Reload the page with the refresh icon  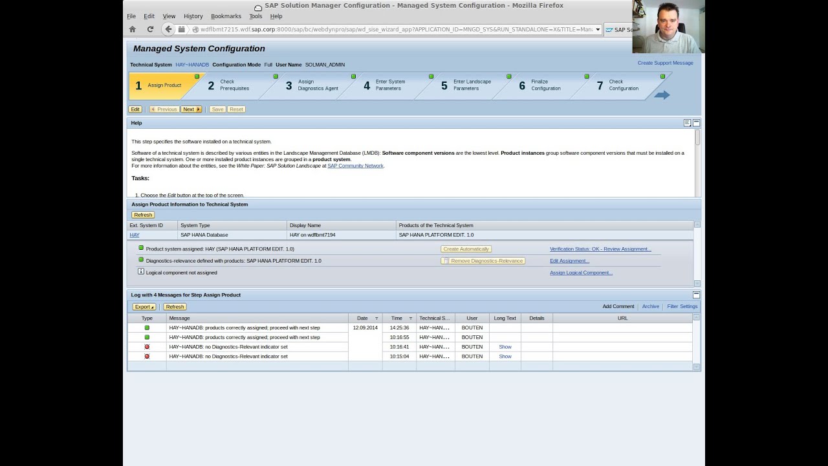click(150, 29)
